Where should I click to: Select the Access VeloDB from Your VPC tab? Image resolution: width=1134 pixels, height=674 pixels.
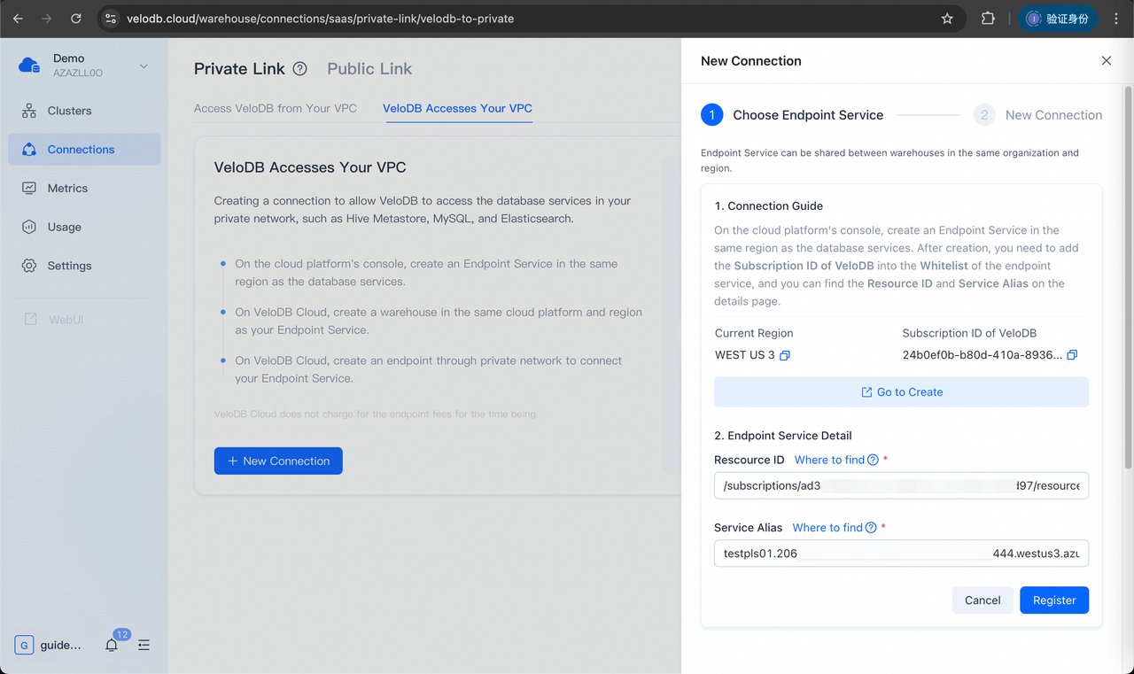click(x=275, y=108)
